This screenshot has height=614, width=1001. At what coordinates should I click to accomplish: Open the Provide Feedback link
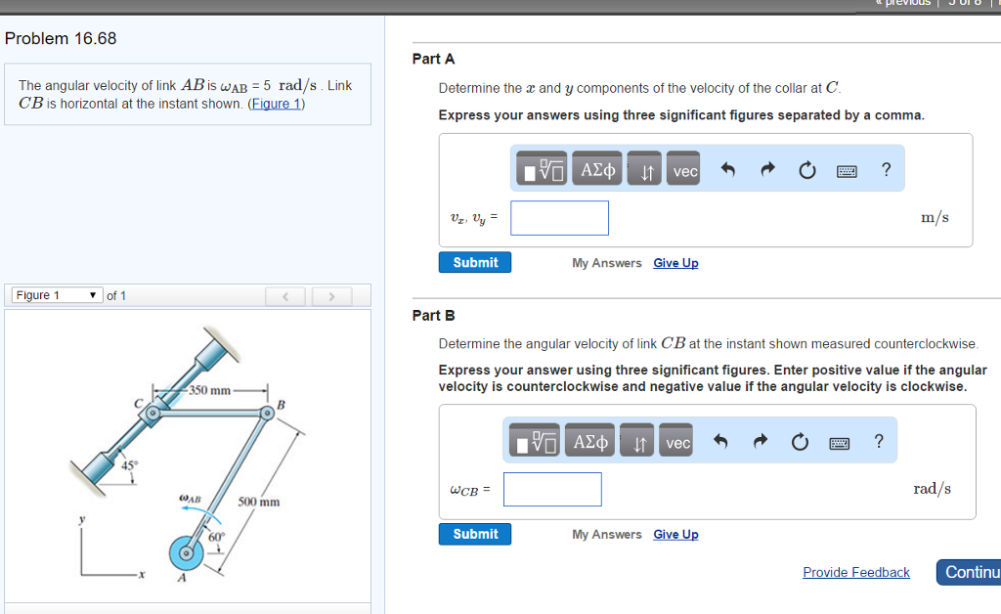(855, 572)
